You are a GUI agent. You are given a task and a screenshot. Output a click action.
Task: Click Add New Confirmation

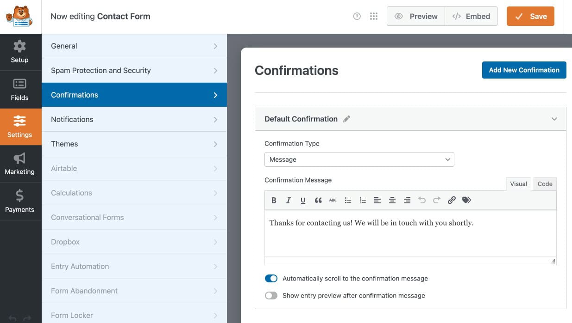tap(524, 70)
